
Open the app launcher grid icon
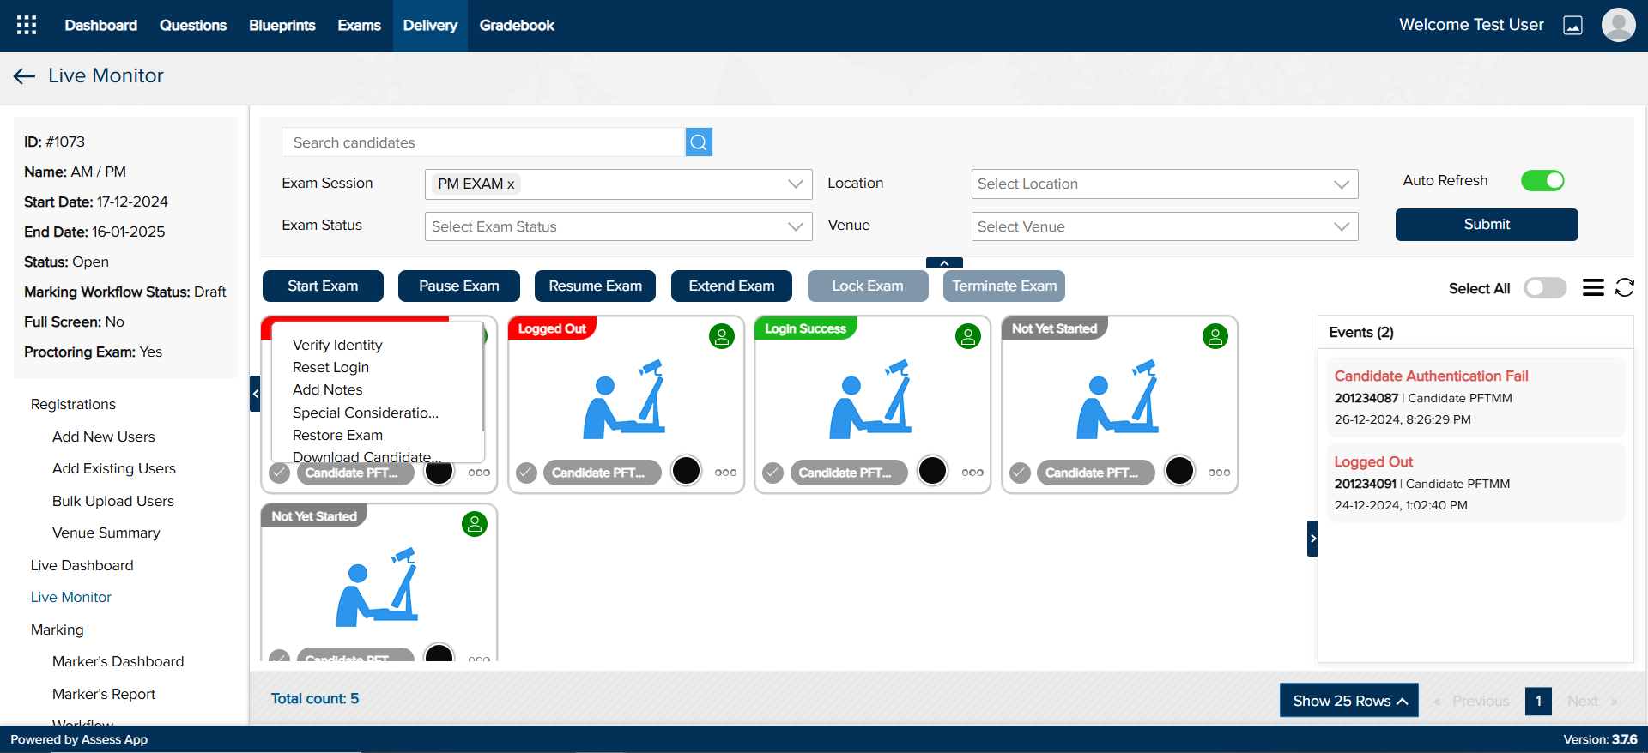click(x=27, y=25)
